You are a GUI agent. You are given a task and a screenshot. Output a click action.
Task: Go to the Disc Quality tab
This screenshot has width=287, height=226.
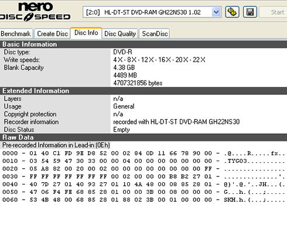(120, 34)
